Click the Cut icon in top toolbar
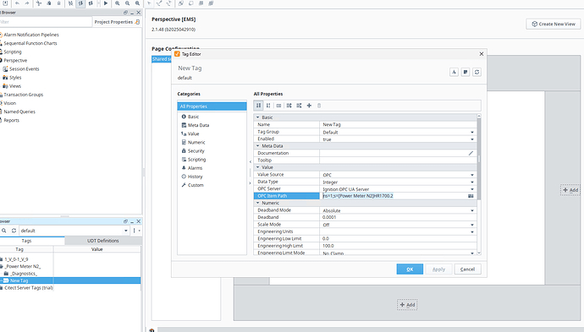584x332 pixels. coord(39,3)
